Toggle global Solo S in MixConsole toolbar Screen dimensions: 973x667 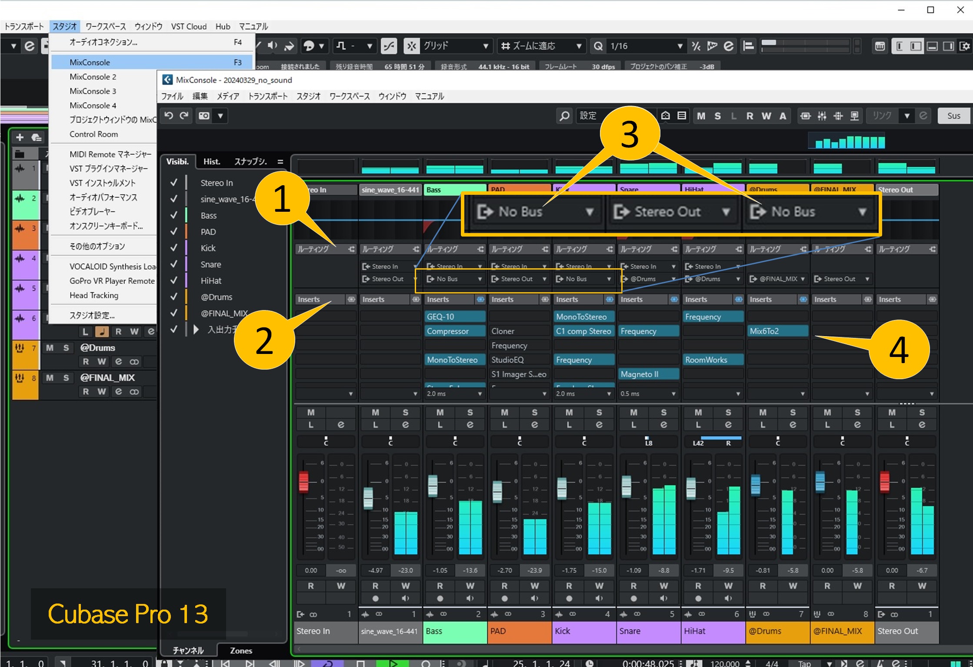tap(717, 116)
